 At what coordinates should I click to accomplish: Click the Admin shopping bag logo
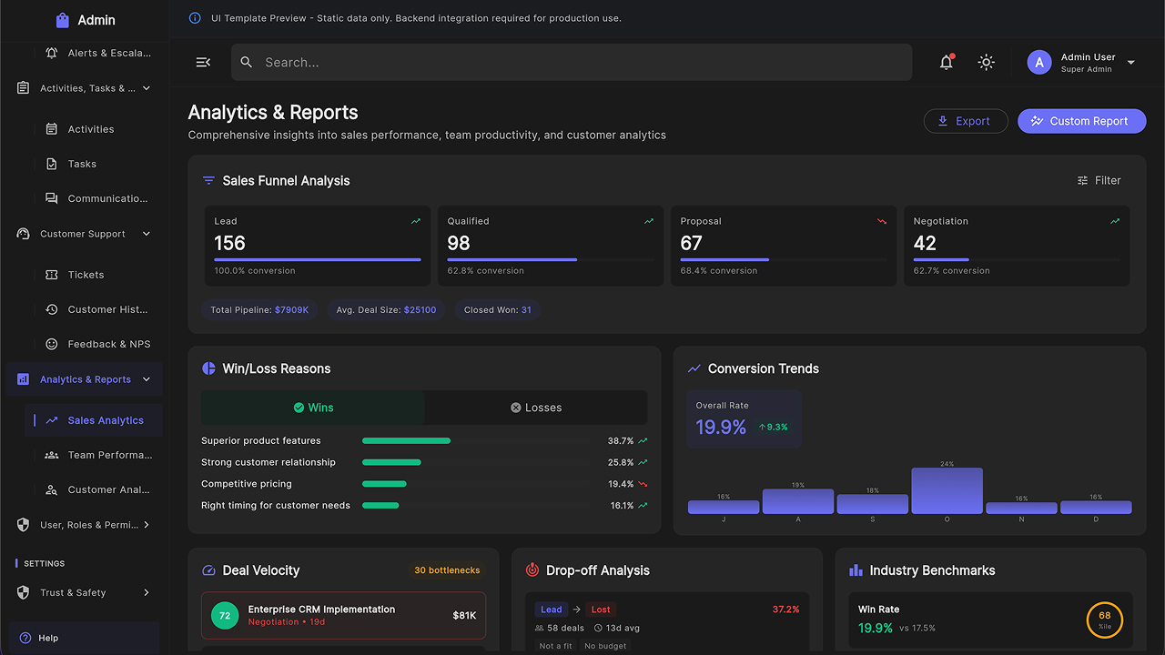click(63, 20)
